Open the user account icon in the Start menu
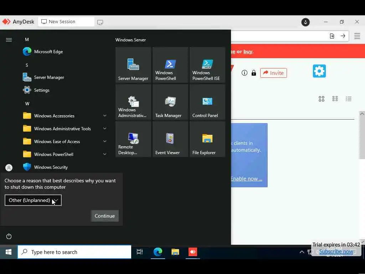 9,168
